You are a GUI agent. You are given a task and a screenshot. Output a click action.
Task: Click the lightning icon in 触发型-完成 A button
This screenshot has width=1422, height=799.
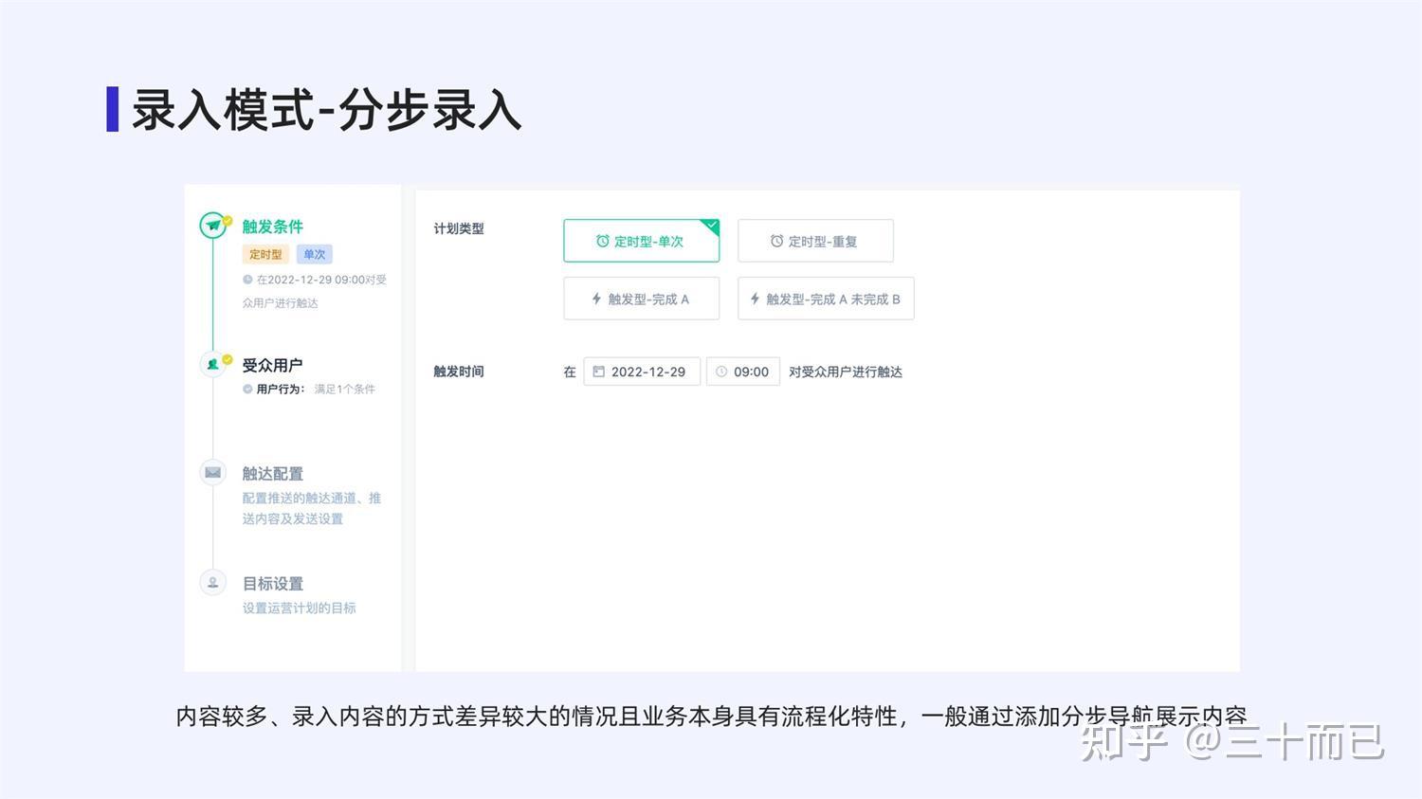point(596,299)
